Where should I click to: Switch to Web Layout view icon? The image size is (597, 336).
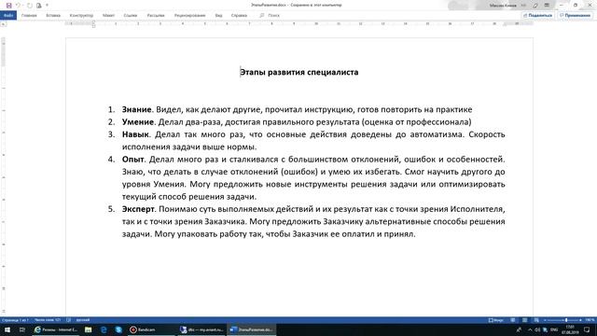coord(536,320)
